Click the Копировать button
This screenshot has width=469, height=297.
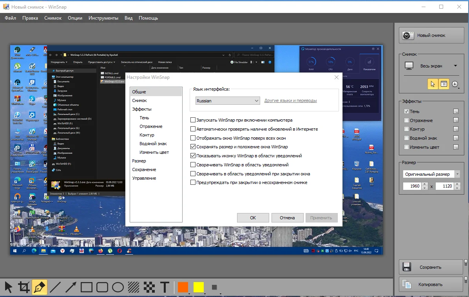click(431, 284)
